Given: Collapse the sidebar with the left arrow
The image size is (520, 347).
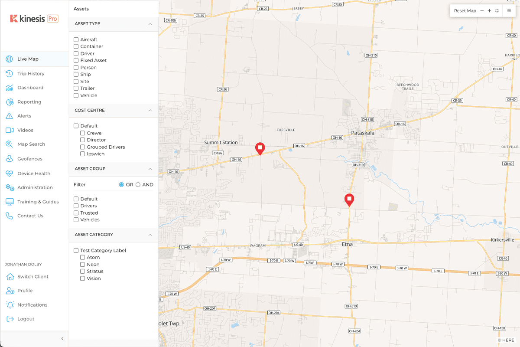Looking at the screenshot, I should click(62, 339).
